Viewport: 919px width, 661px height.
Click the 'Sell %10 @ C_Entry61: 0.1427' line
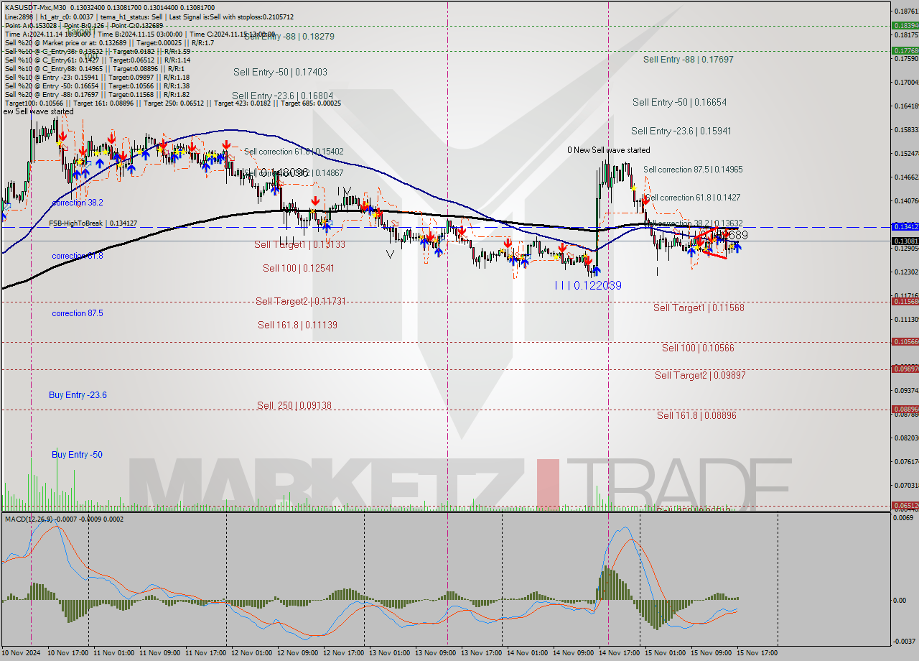(x=97, y=60)
